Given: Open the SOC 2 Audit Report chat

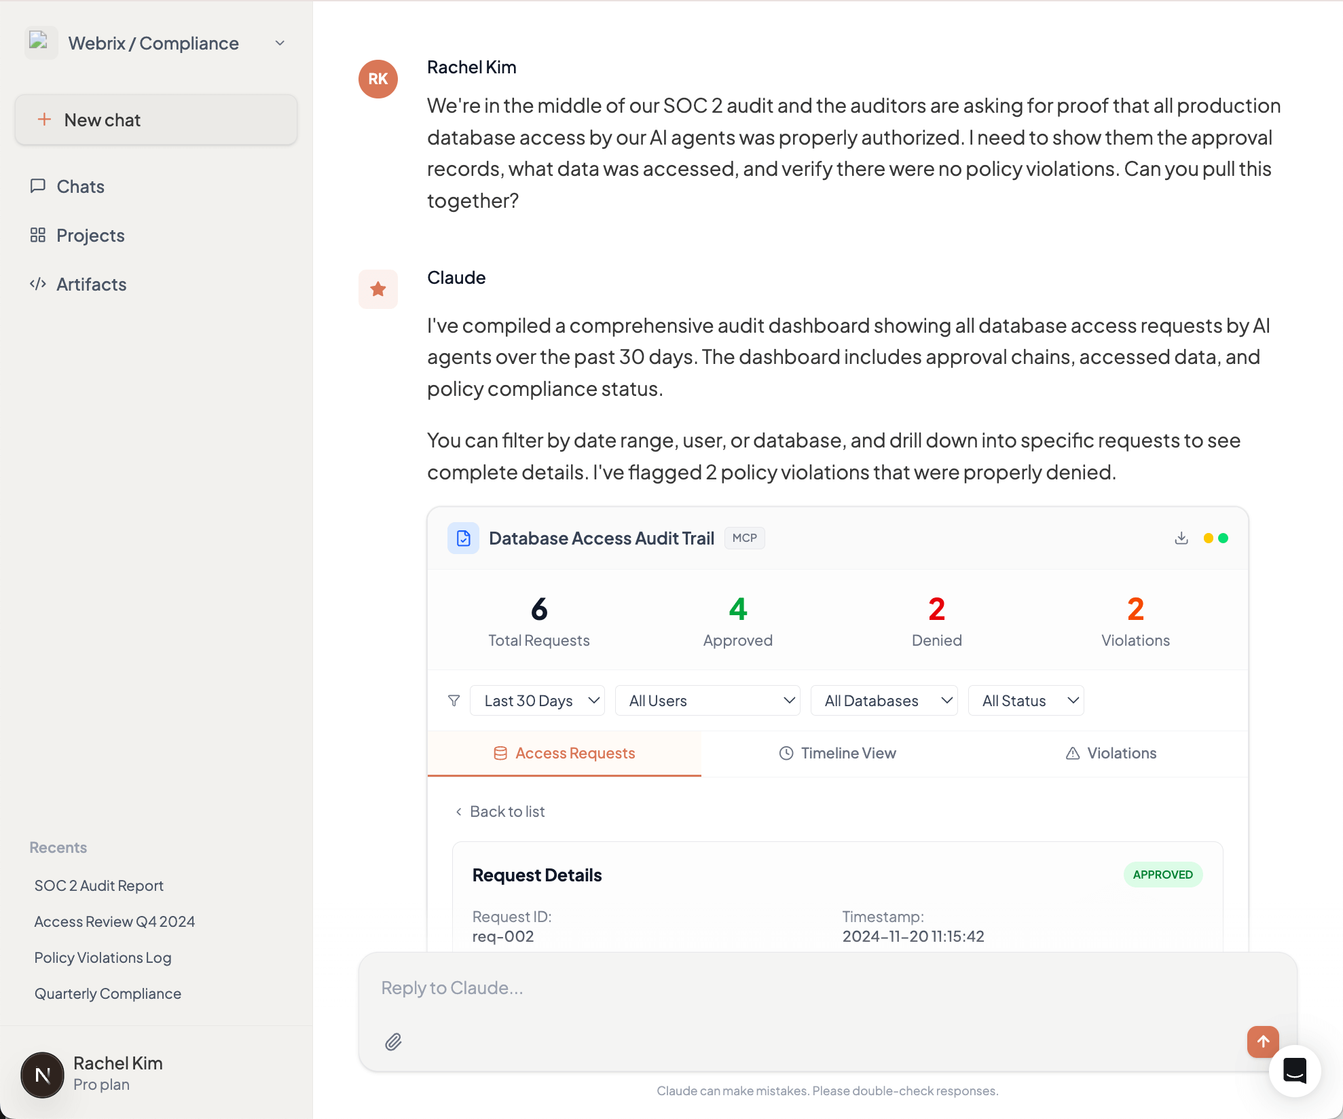Looking at the screenshot, I should tap(98, 885).
